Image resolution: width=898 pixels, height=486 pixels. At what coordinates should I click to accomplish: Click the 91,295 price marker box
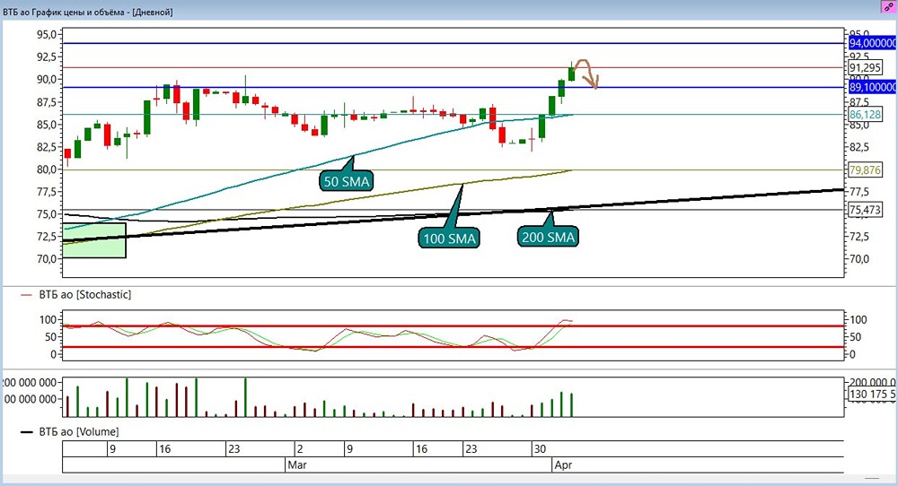(865, 68)
